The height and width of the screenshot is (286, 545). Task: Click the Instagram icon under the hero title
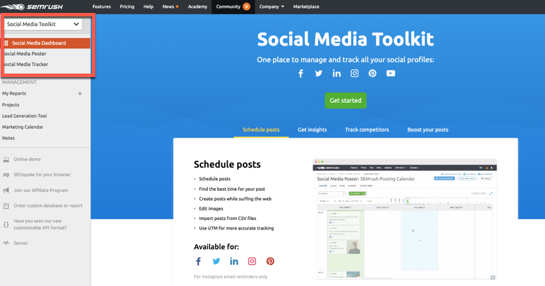coord(354,74)
